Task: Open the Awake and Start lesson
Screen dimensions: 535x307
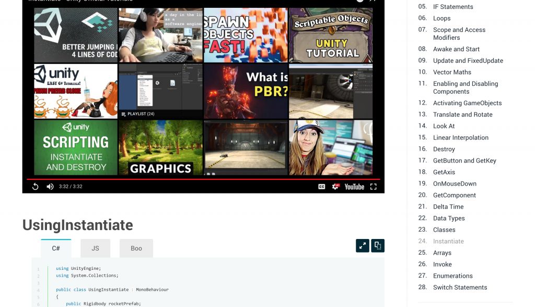Action: click(x=456, y=49)
